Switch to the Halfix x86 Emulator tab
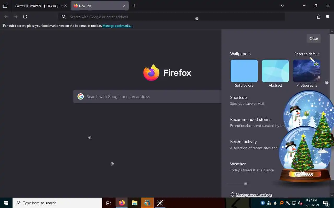The height and width of the screenshot is (208, 334). click(39, 6)
